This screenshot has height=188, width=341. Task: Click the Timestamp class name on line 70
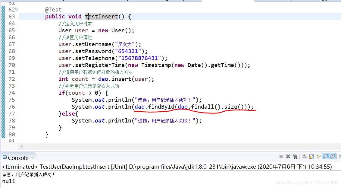(x=156, y=65)
